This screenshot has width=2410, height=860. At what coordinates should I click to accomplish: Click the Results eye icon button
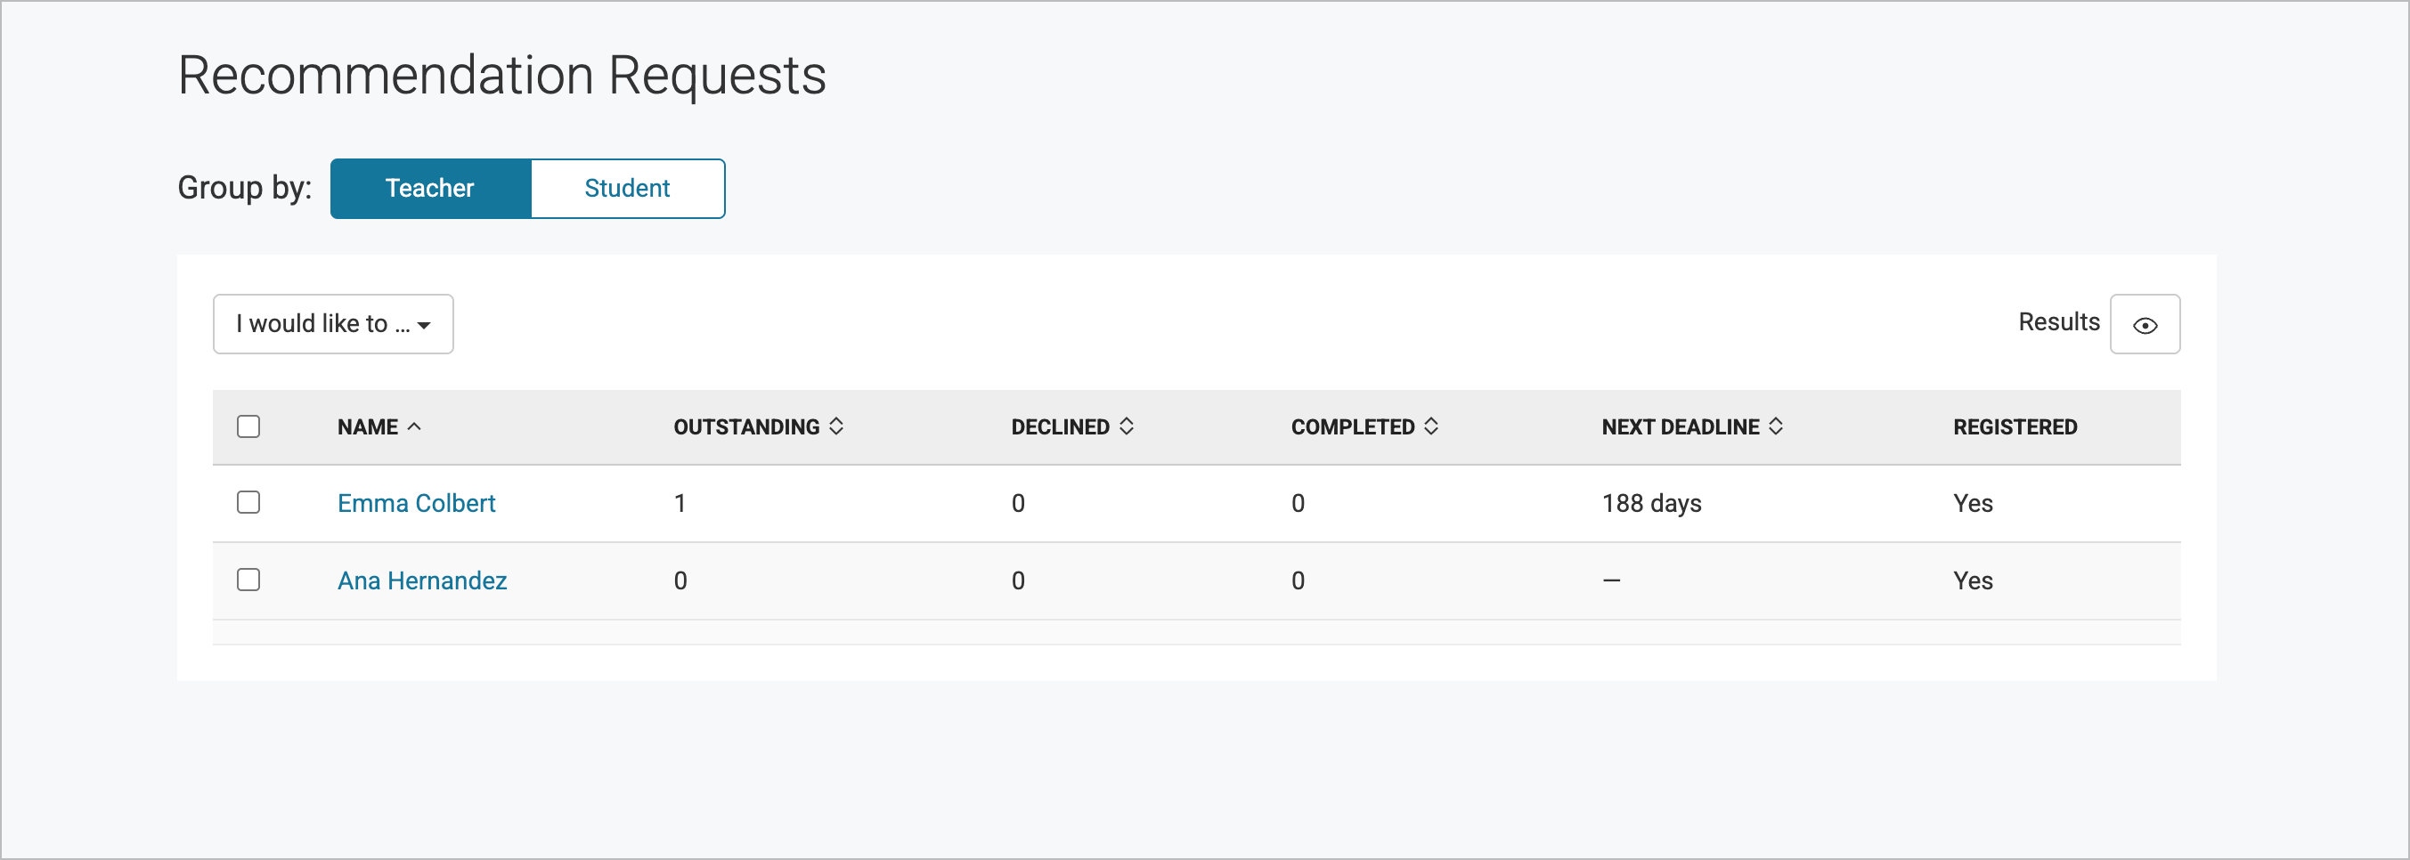pyautogui.click(x=2145, y=324)
